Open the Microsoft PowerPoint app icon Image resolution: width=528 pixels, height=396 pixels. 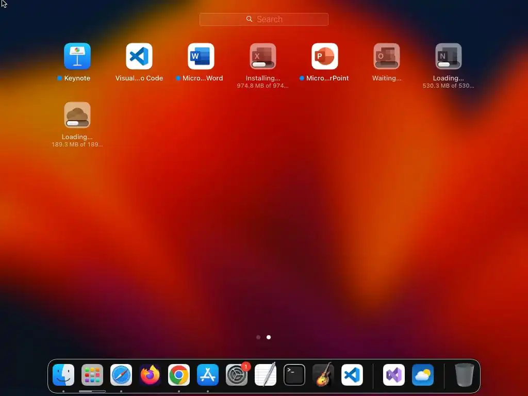coord(325,56)
